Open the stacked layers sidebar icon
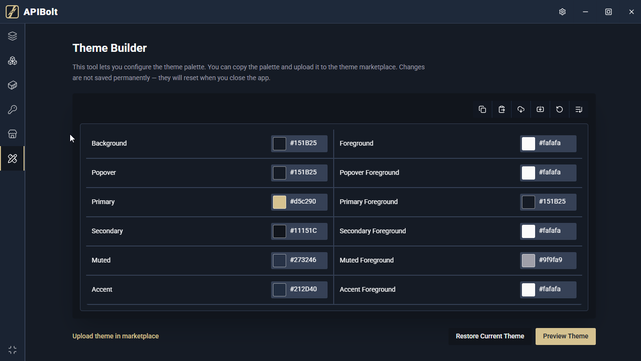This screenshot has width=641, height=361. point(13,36)
